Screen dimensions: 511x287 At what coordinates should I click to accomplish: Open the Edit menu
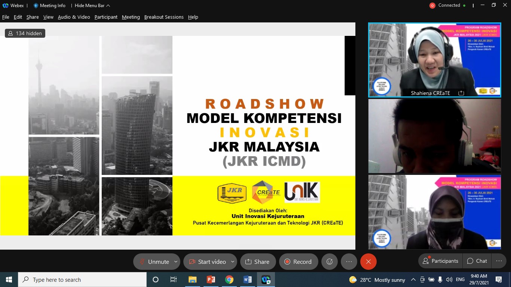[x=18, y=17]
